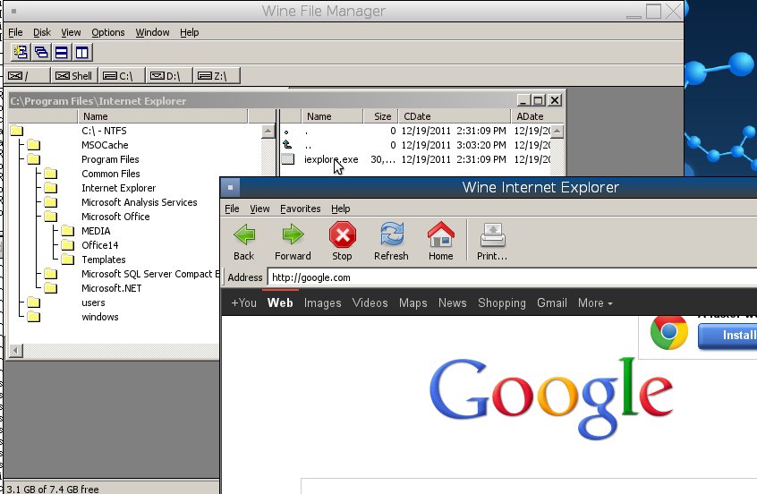Open the More dropdown in Google bar
Screen dimensions: 757x494
595,302
